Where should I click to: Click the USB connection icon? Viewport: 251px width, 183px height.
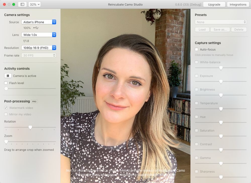[x=36, y=28]
